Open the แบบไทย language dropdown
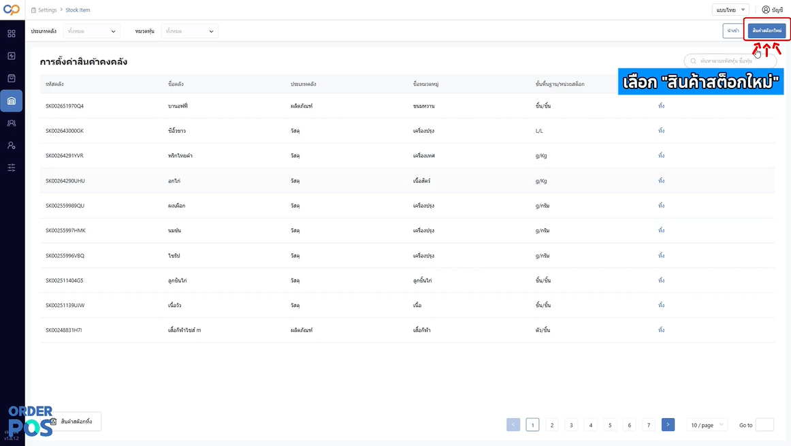The image size is (791, 446). (x=730, y=10)
